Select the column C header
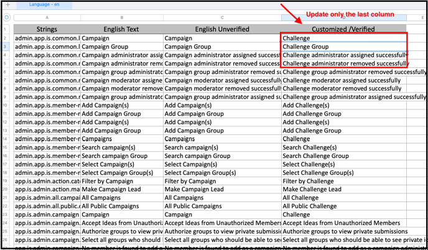This screenshot has width=428, height=250. point(222,17)
